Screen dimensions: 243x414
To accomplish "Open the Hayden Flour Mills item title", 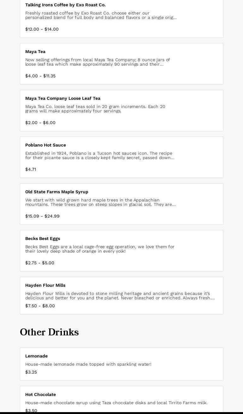I will (x=45, y=285).
